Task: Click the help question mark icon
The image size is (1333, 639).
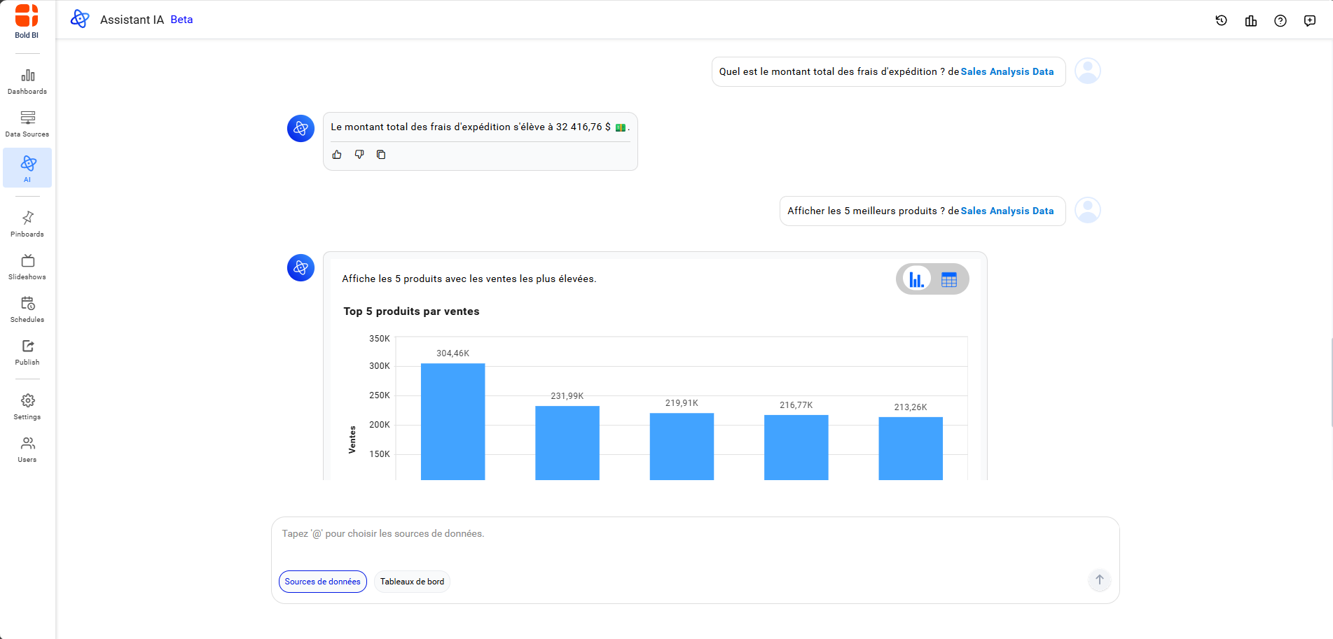Action: pos(1280,21)
